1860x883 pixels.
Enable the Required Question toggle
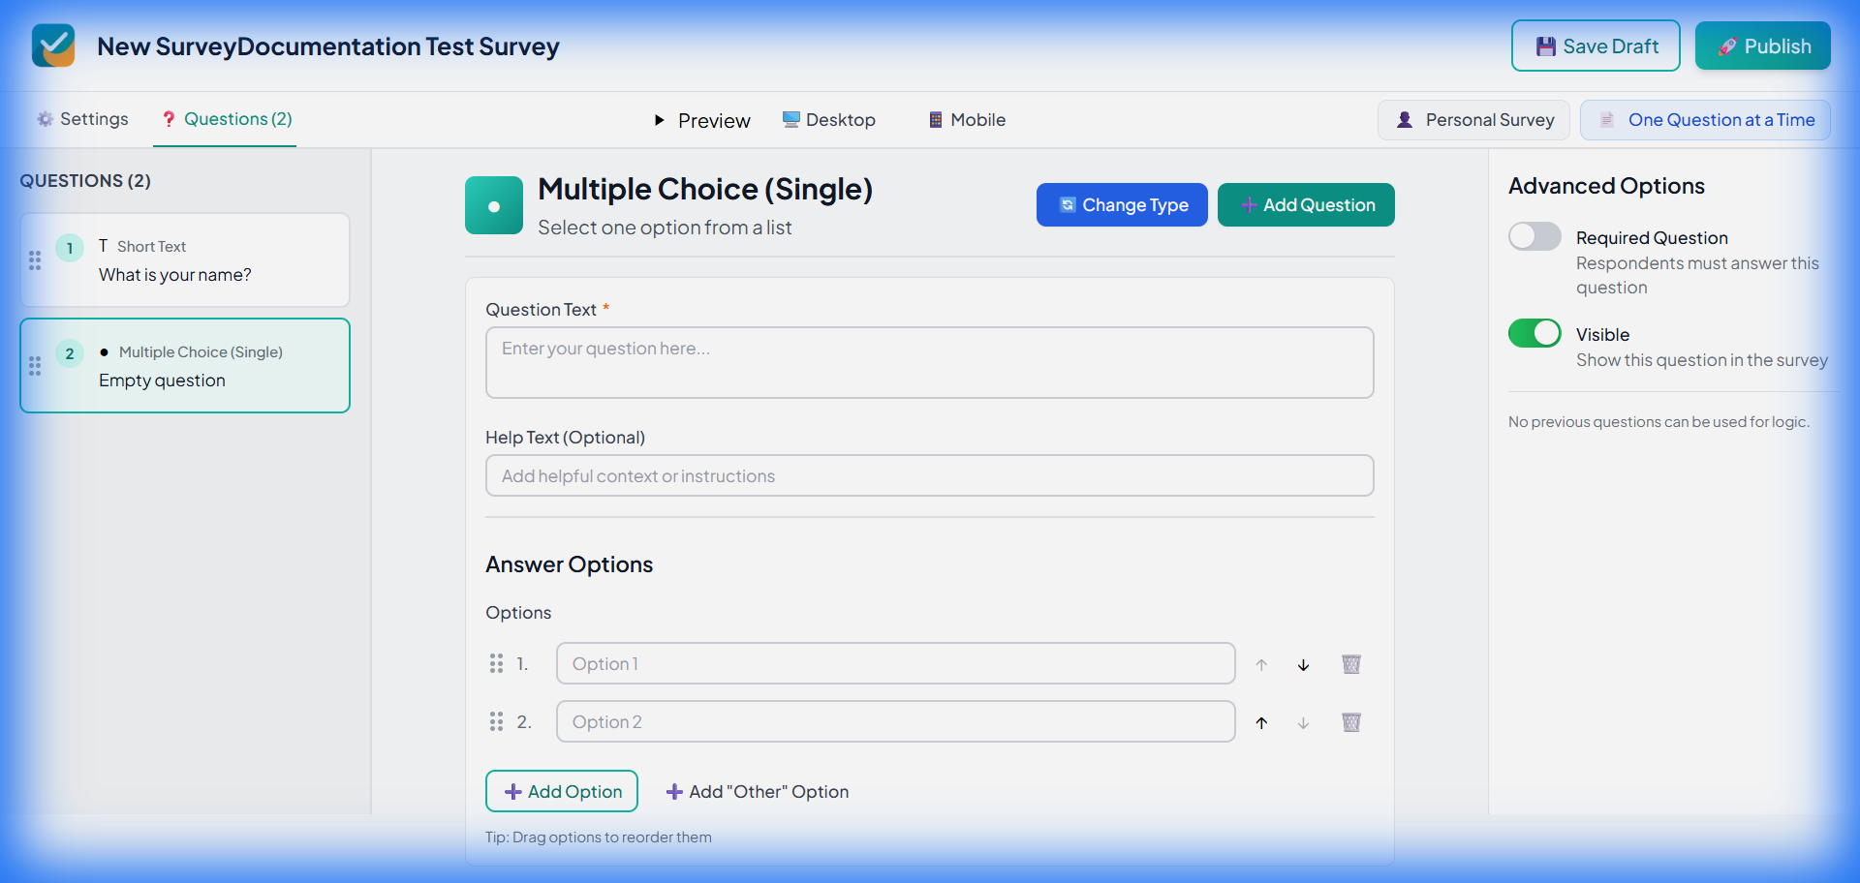(1534, 235)
